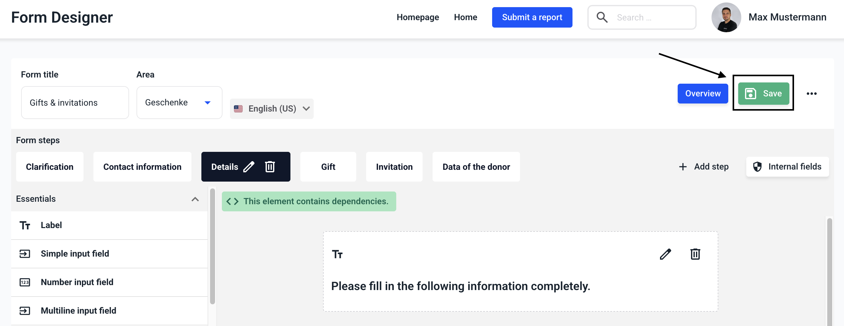
Task: Collapse the Essentials section
Action: (x=195, y=199)
